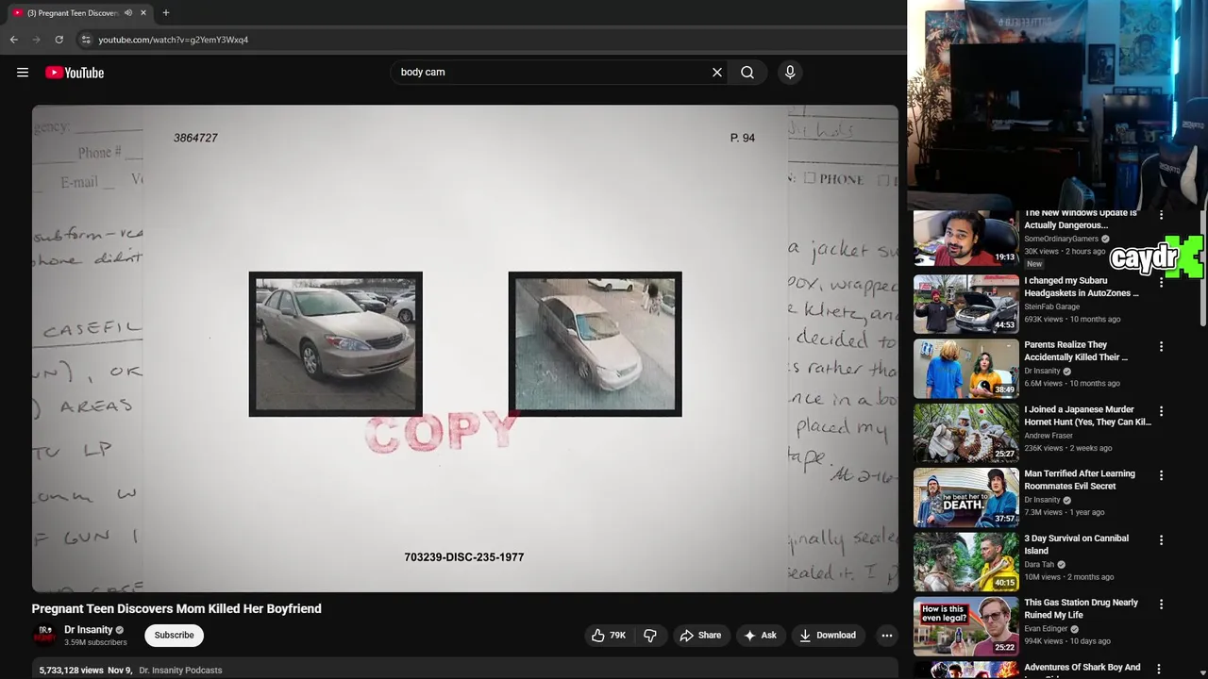This screenshot has width=1208, height=679.
Task: Click the video player frame
Action: coord(465,348)
